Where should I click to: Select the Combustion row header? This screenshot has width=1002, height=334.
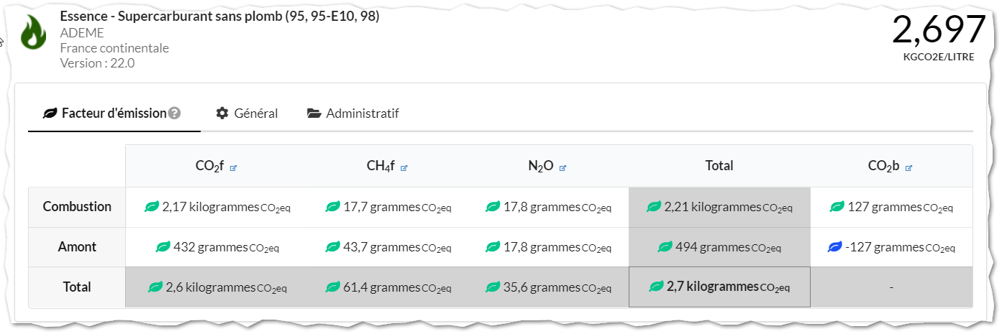(77, 207)
